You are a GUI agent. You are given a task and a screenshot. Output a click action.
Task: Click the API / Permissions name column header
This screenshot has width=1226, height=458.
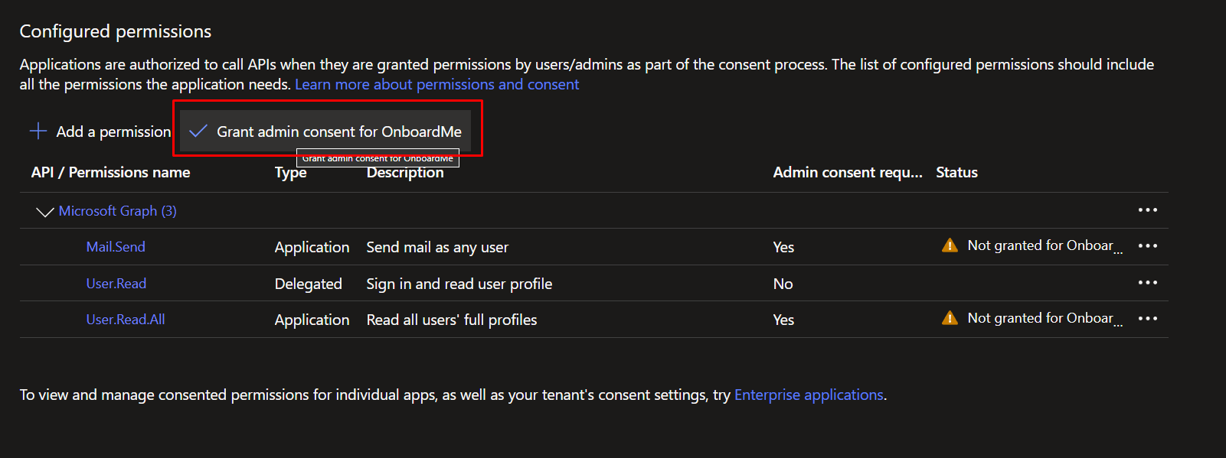click(110, 173)
